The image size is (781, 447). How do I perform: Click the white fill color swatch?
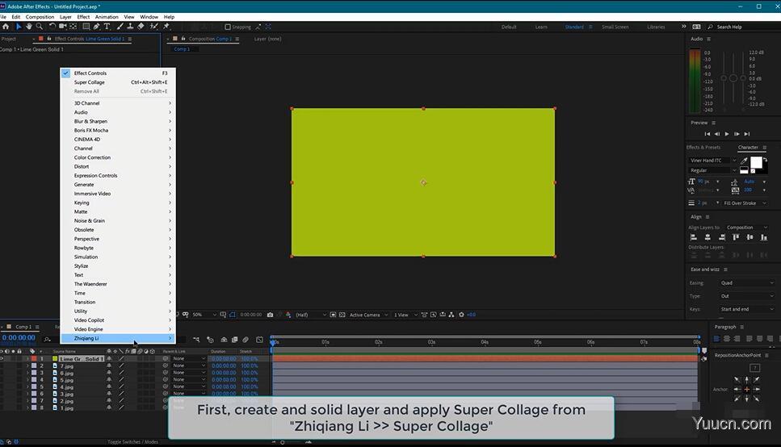pyautogui.click(x=756, y=162)
